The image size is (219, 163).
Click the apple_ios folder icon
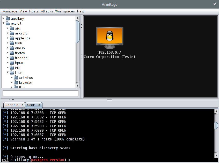[12, 38]
